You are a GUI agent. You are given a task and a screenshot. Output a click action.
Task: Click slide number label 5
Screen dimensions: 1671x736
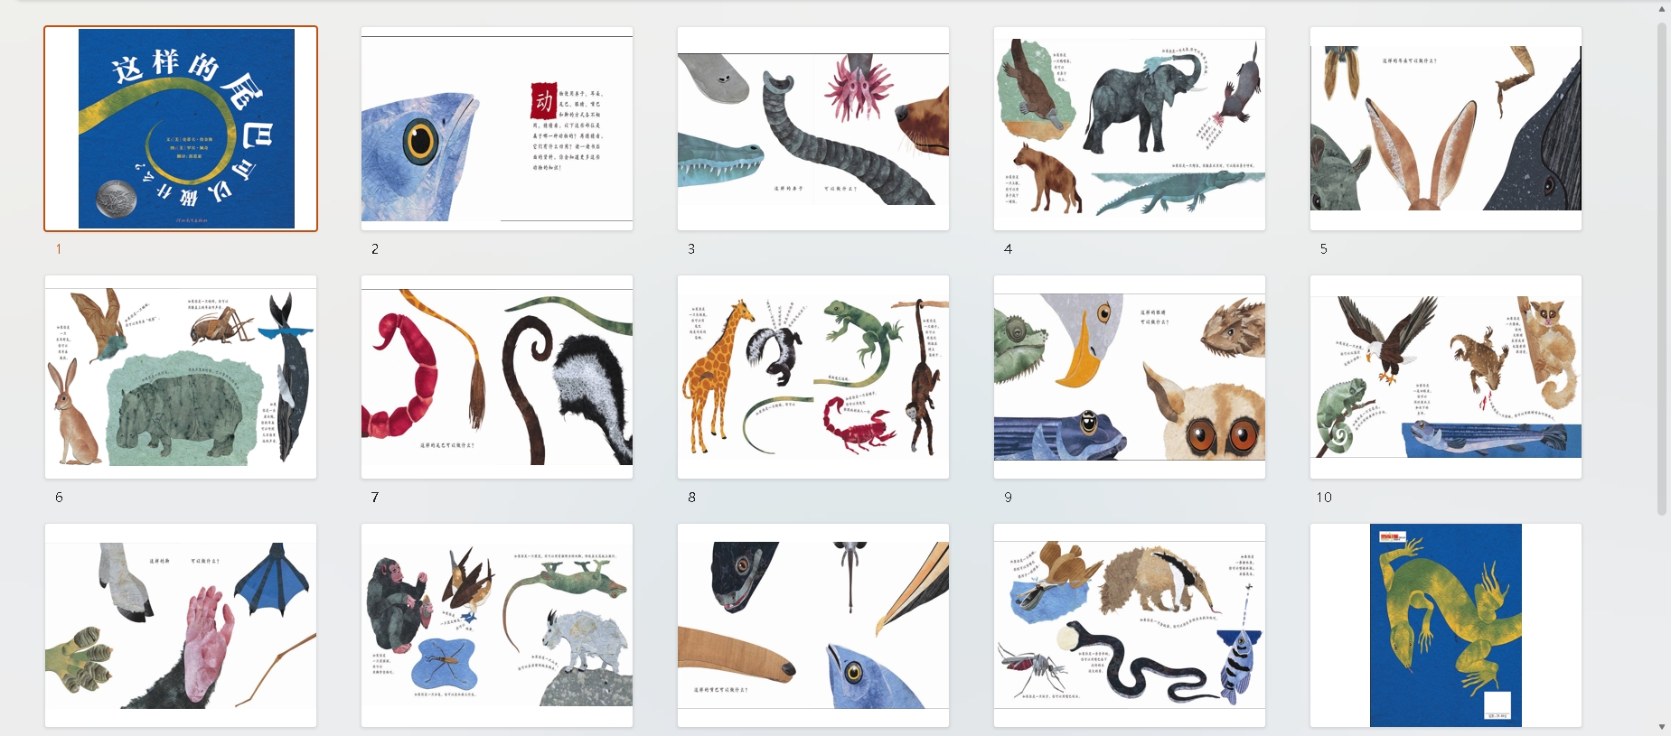[1324, 248]
